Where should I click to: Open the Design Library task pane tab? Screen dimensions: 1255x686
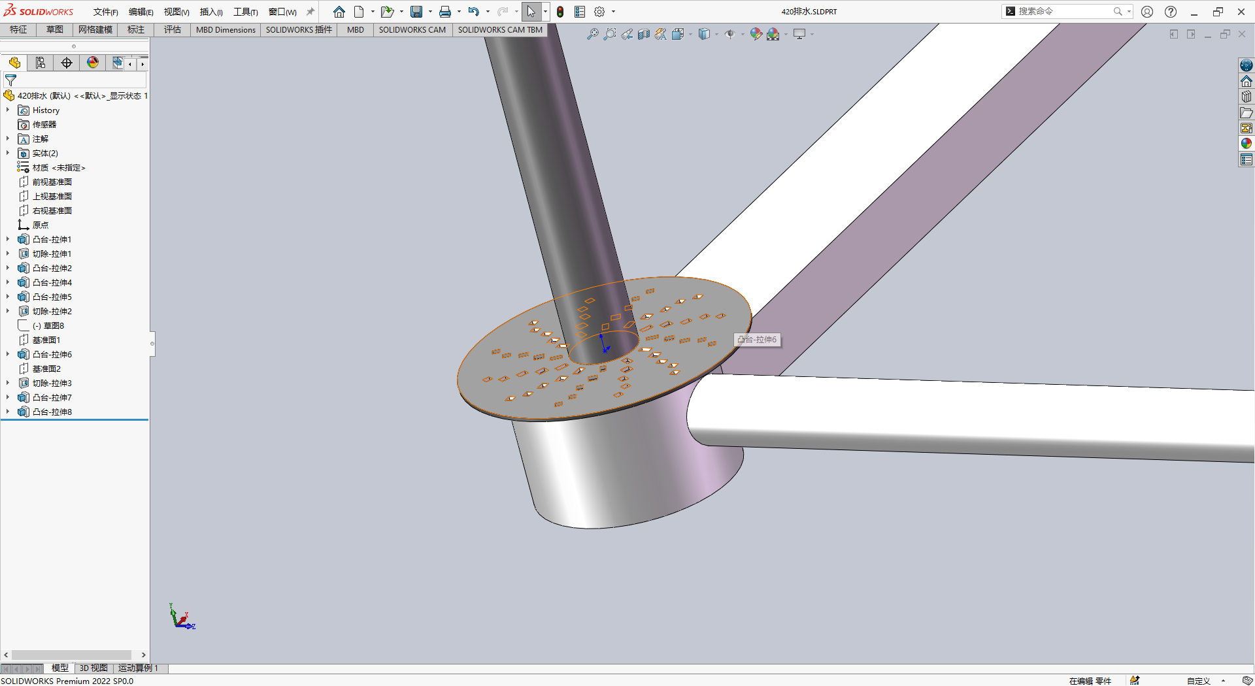(x=1247, y=97)
